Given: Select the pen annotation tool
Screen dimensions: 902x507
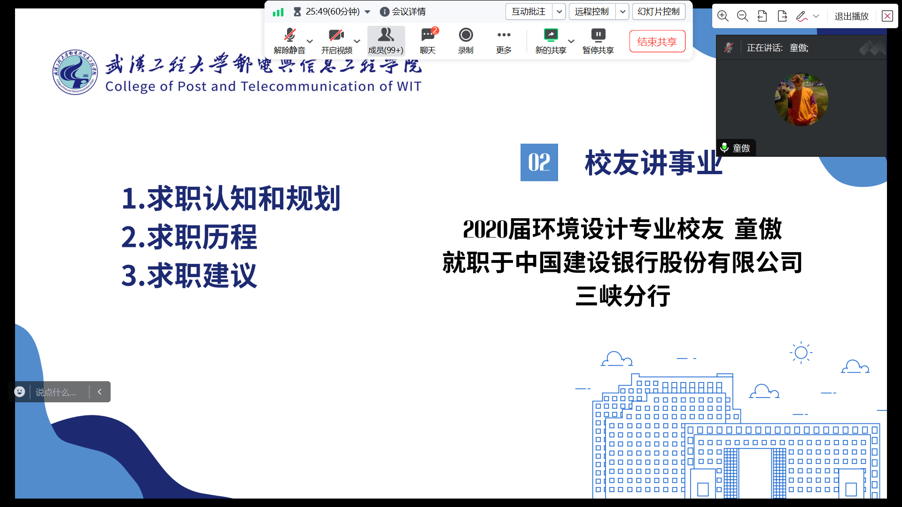Looking at the screenshot, I should (x=801, y=16).
